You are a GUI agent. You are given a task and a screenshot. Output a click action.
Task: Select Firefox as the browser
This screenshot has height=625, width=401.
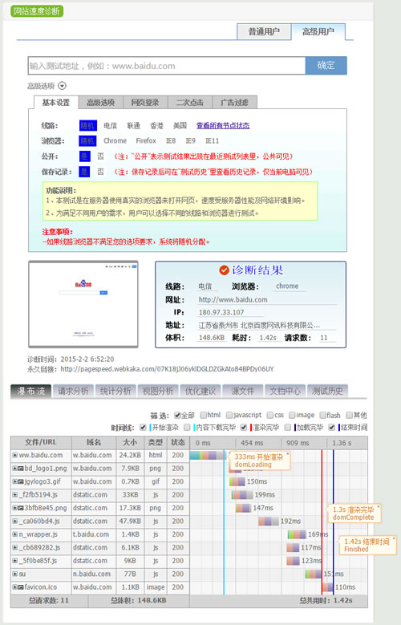coord(146,140)
